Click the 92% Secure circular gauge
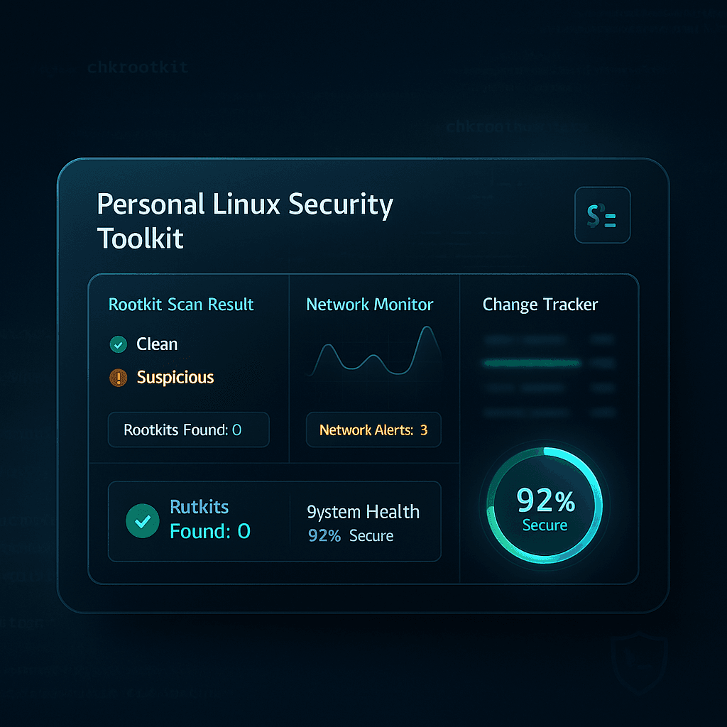 tap(544, 505)
